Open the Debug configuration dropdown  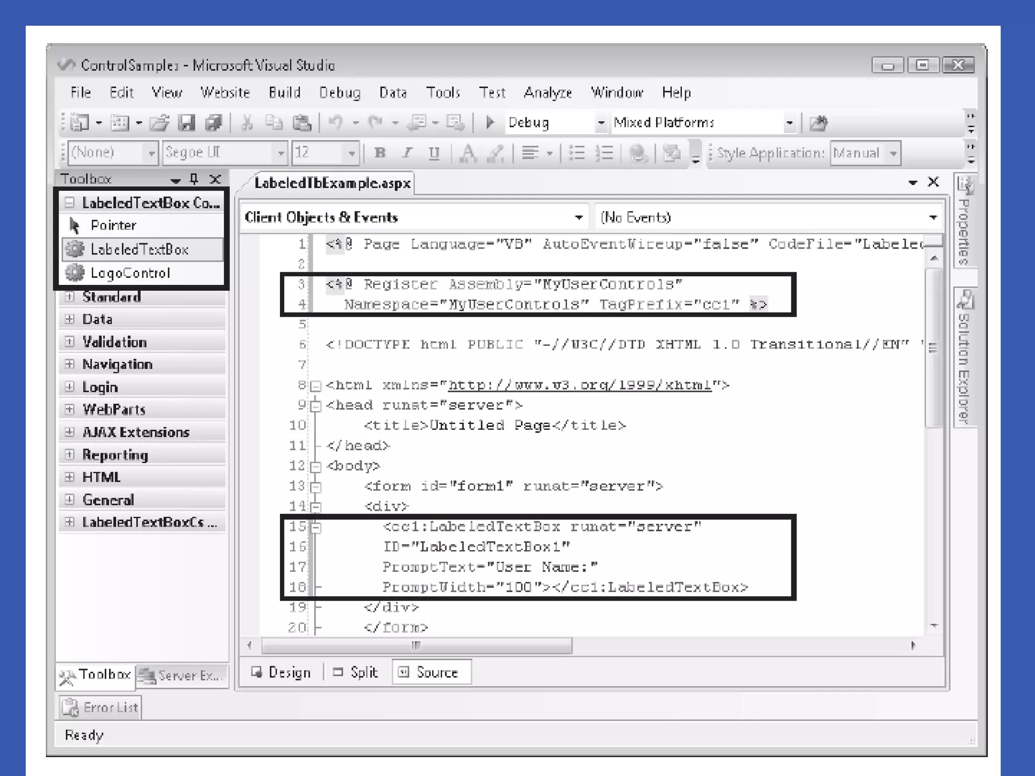click(600, 123)
